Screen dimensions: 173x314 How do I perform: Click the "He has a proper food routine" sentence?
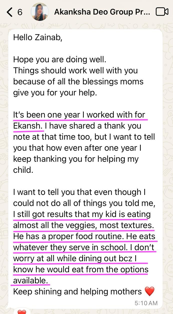[68, 236]
